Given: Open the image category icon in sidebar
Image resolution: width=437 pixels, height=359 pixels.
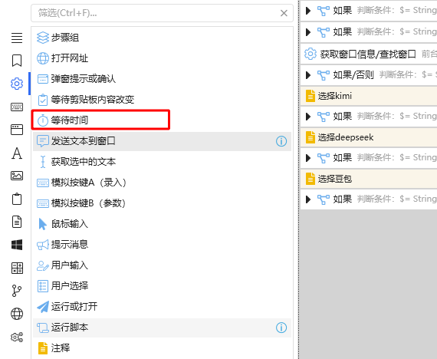Looking at the screenshot, I should (17, 176).
